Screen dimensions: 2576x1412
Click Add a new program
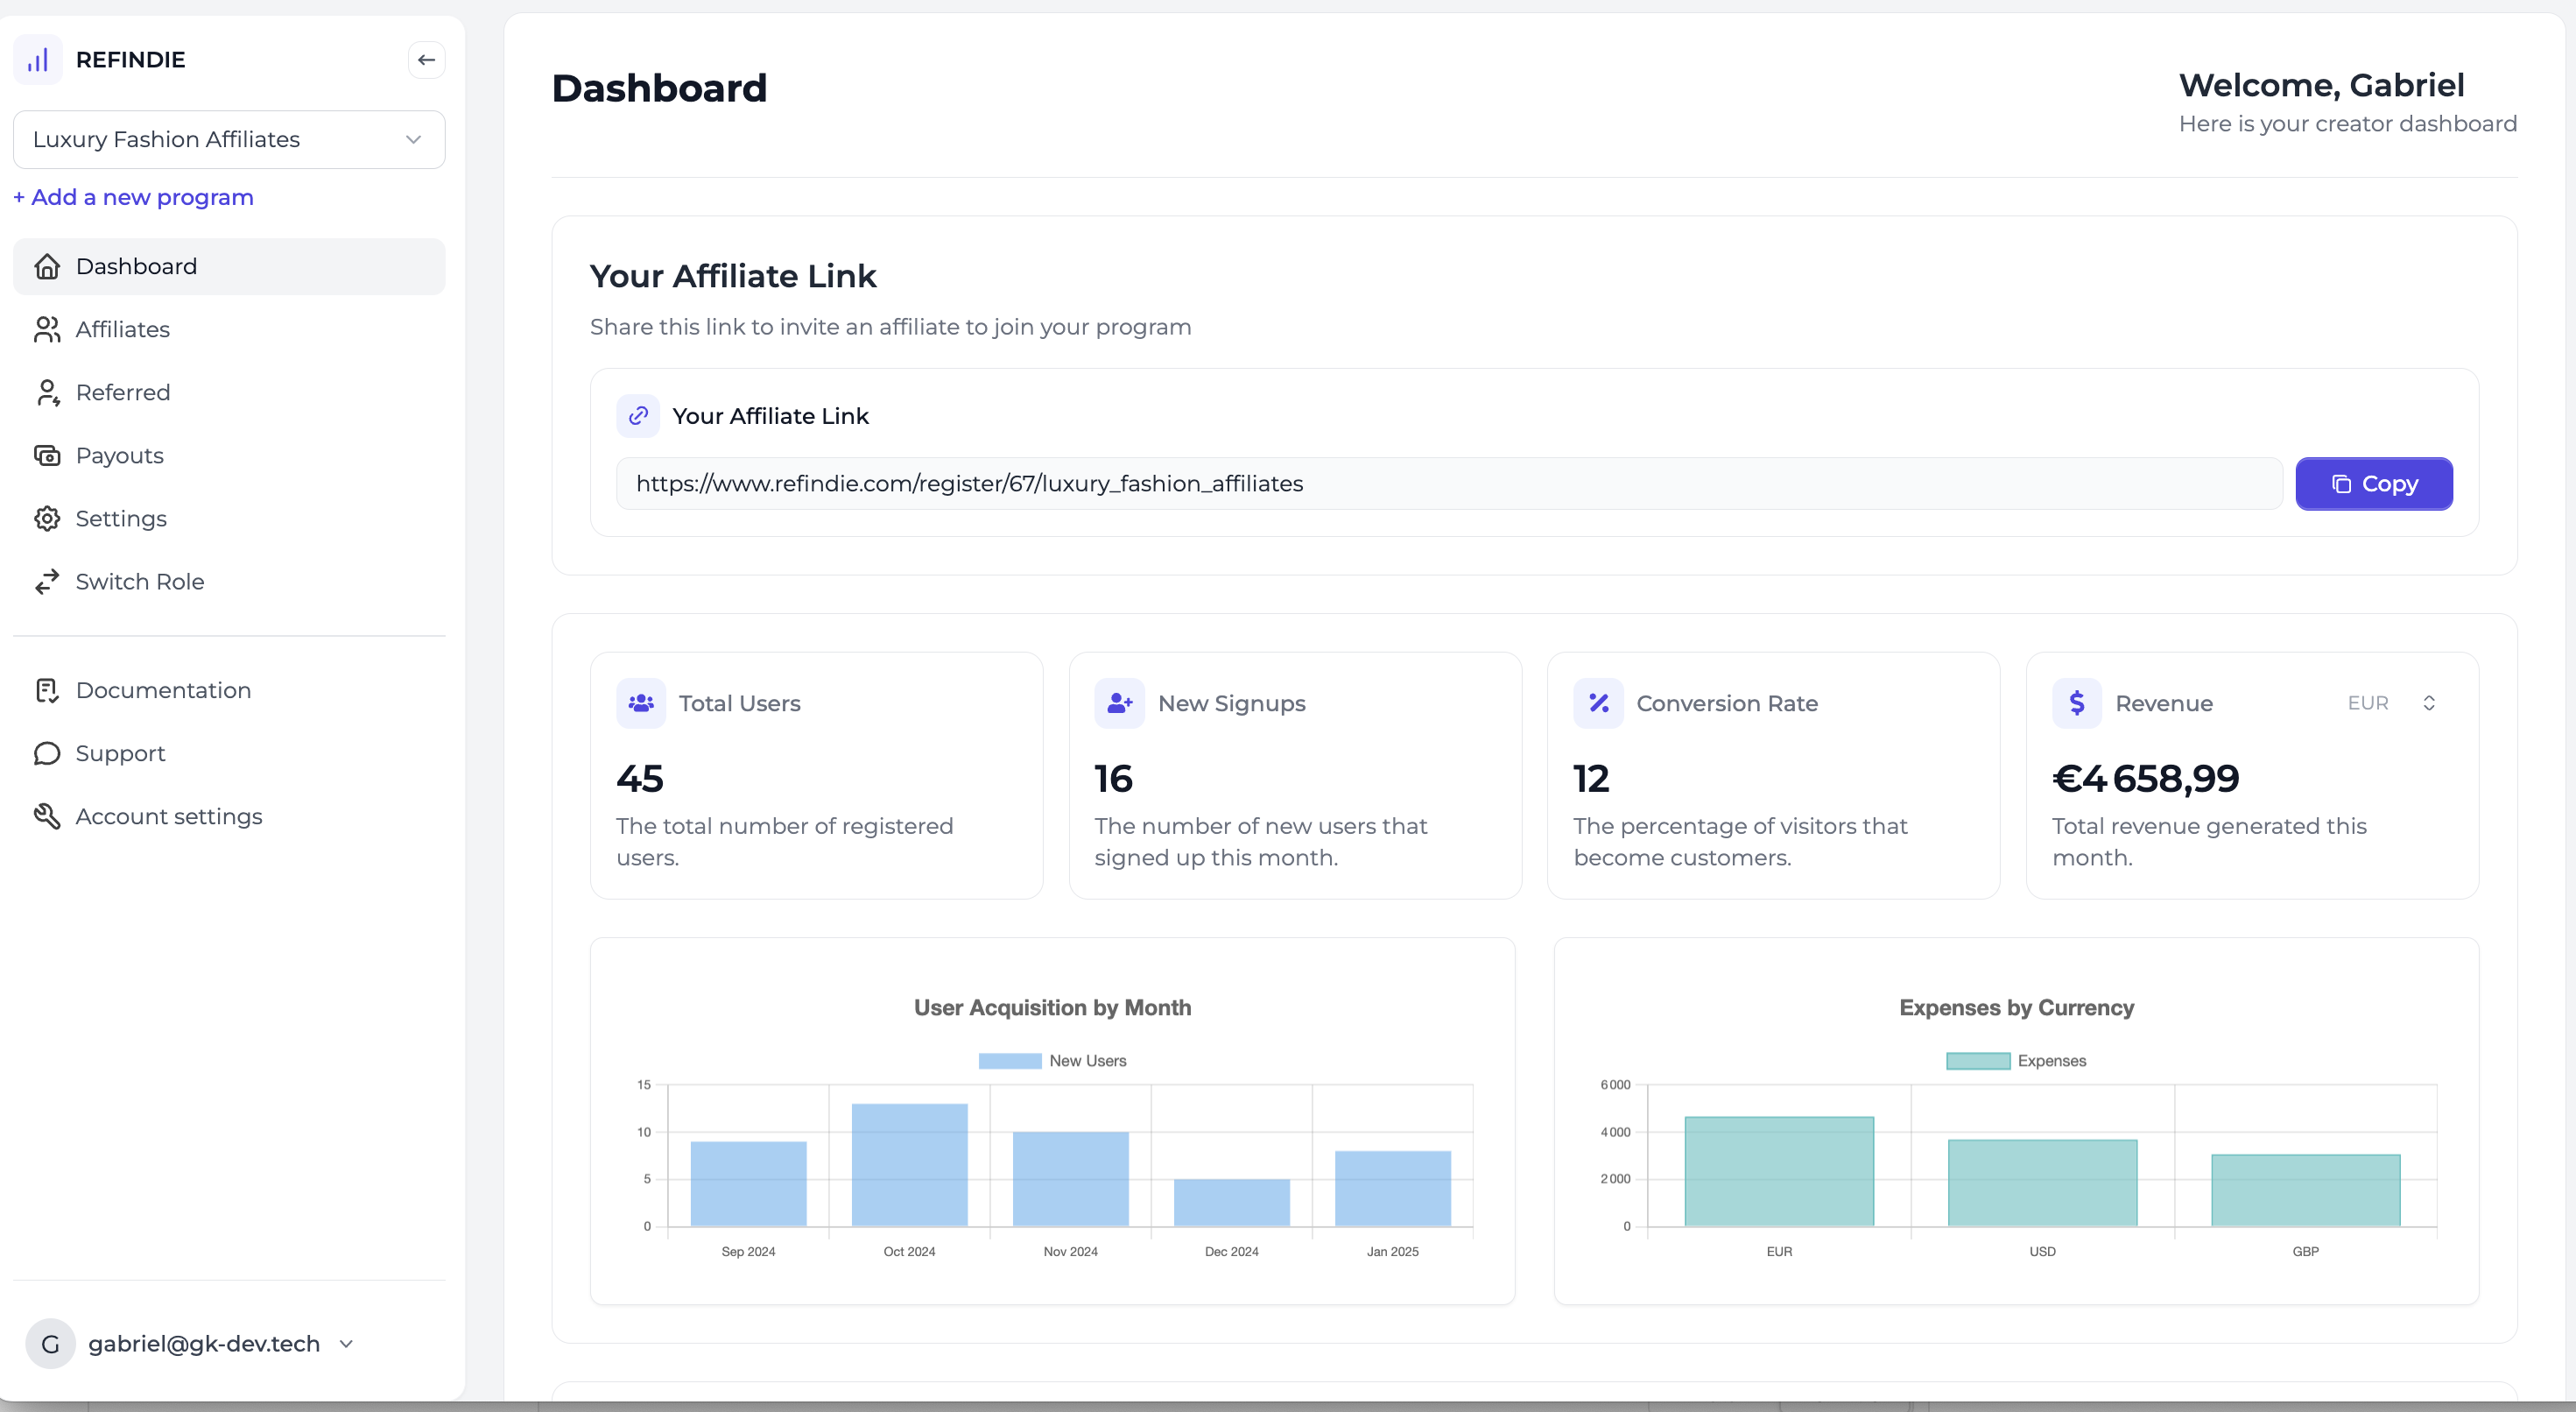click(x=133, y=197)
